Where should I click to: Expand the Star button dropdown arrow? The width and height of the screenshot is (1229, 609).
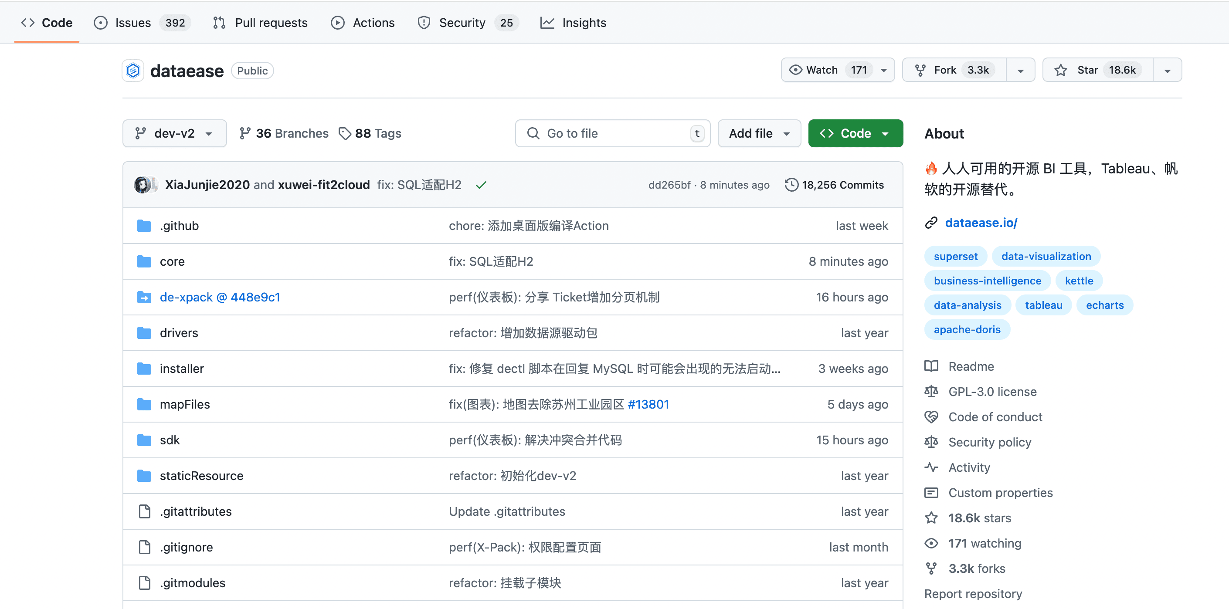click(1167, 70)
